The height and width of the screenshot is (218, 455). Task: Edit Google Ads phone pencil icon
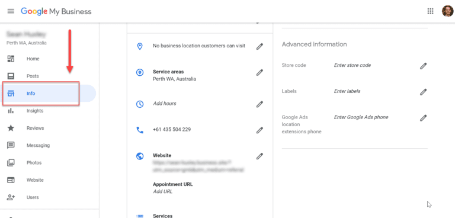424,118
